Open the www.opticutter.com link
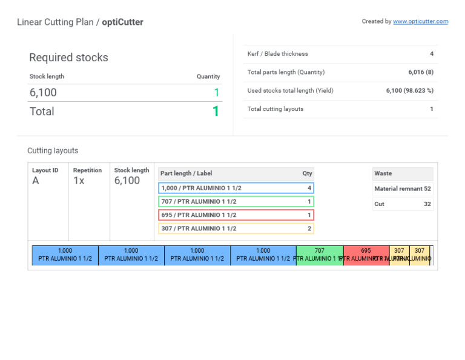Screen dimensions: 465x360 420,21
